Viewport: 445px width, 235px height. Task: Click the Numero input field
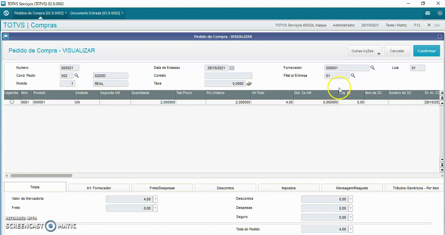tap(70, 68)
